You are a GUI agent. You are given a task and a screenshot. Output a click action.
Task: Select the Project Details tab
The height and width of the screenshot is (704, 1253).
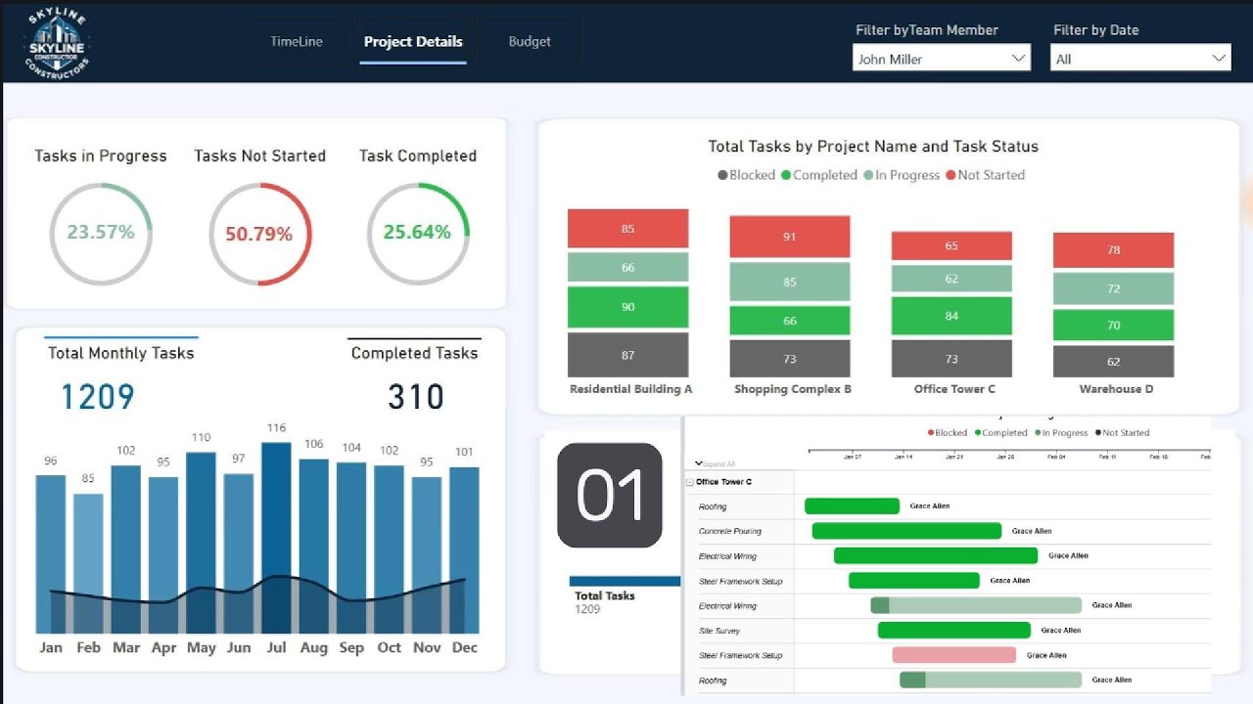click(413, 42)
